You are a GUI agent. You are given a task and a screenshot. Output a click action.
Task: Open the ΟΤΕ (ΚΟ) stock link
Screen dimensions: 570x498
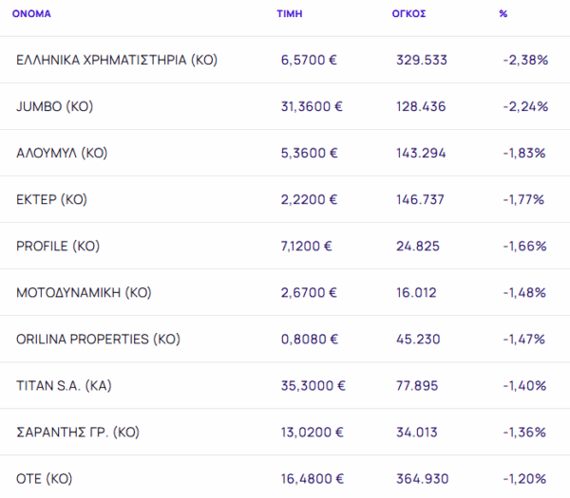tap(45, 478)
